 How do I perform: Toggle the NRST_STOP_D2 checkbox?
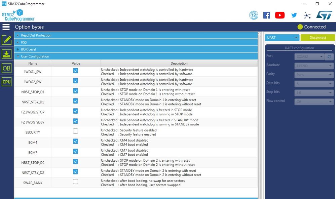coord(75,161)
